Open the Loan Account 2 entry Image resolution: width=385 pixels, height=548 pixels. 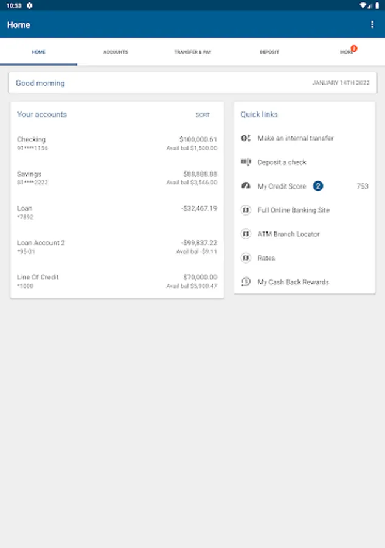pos(117,247)
